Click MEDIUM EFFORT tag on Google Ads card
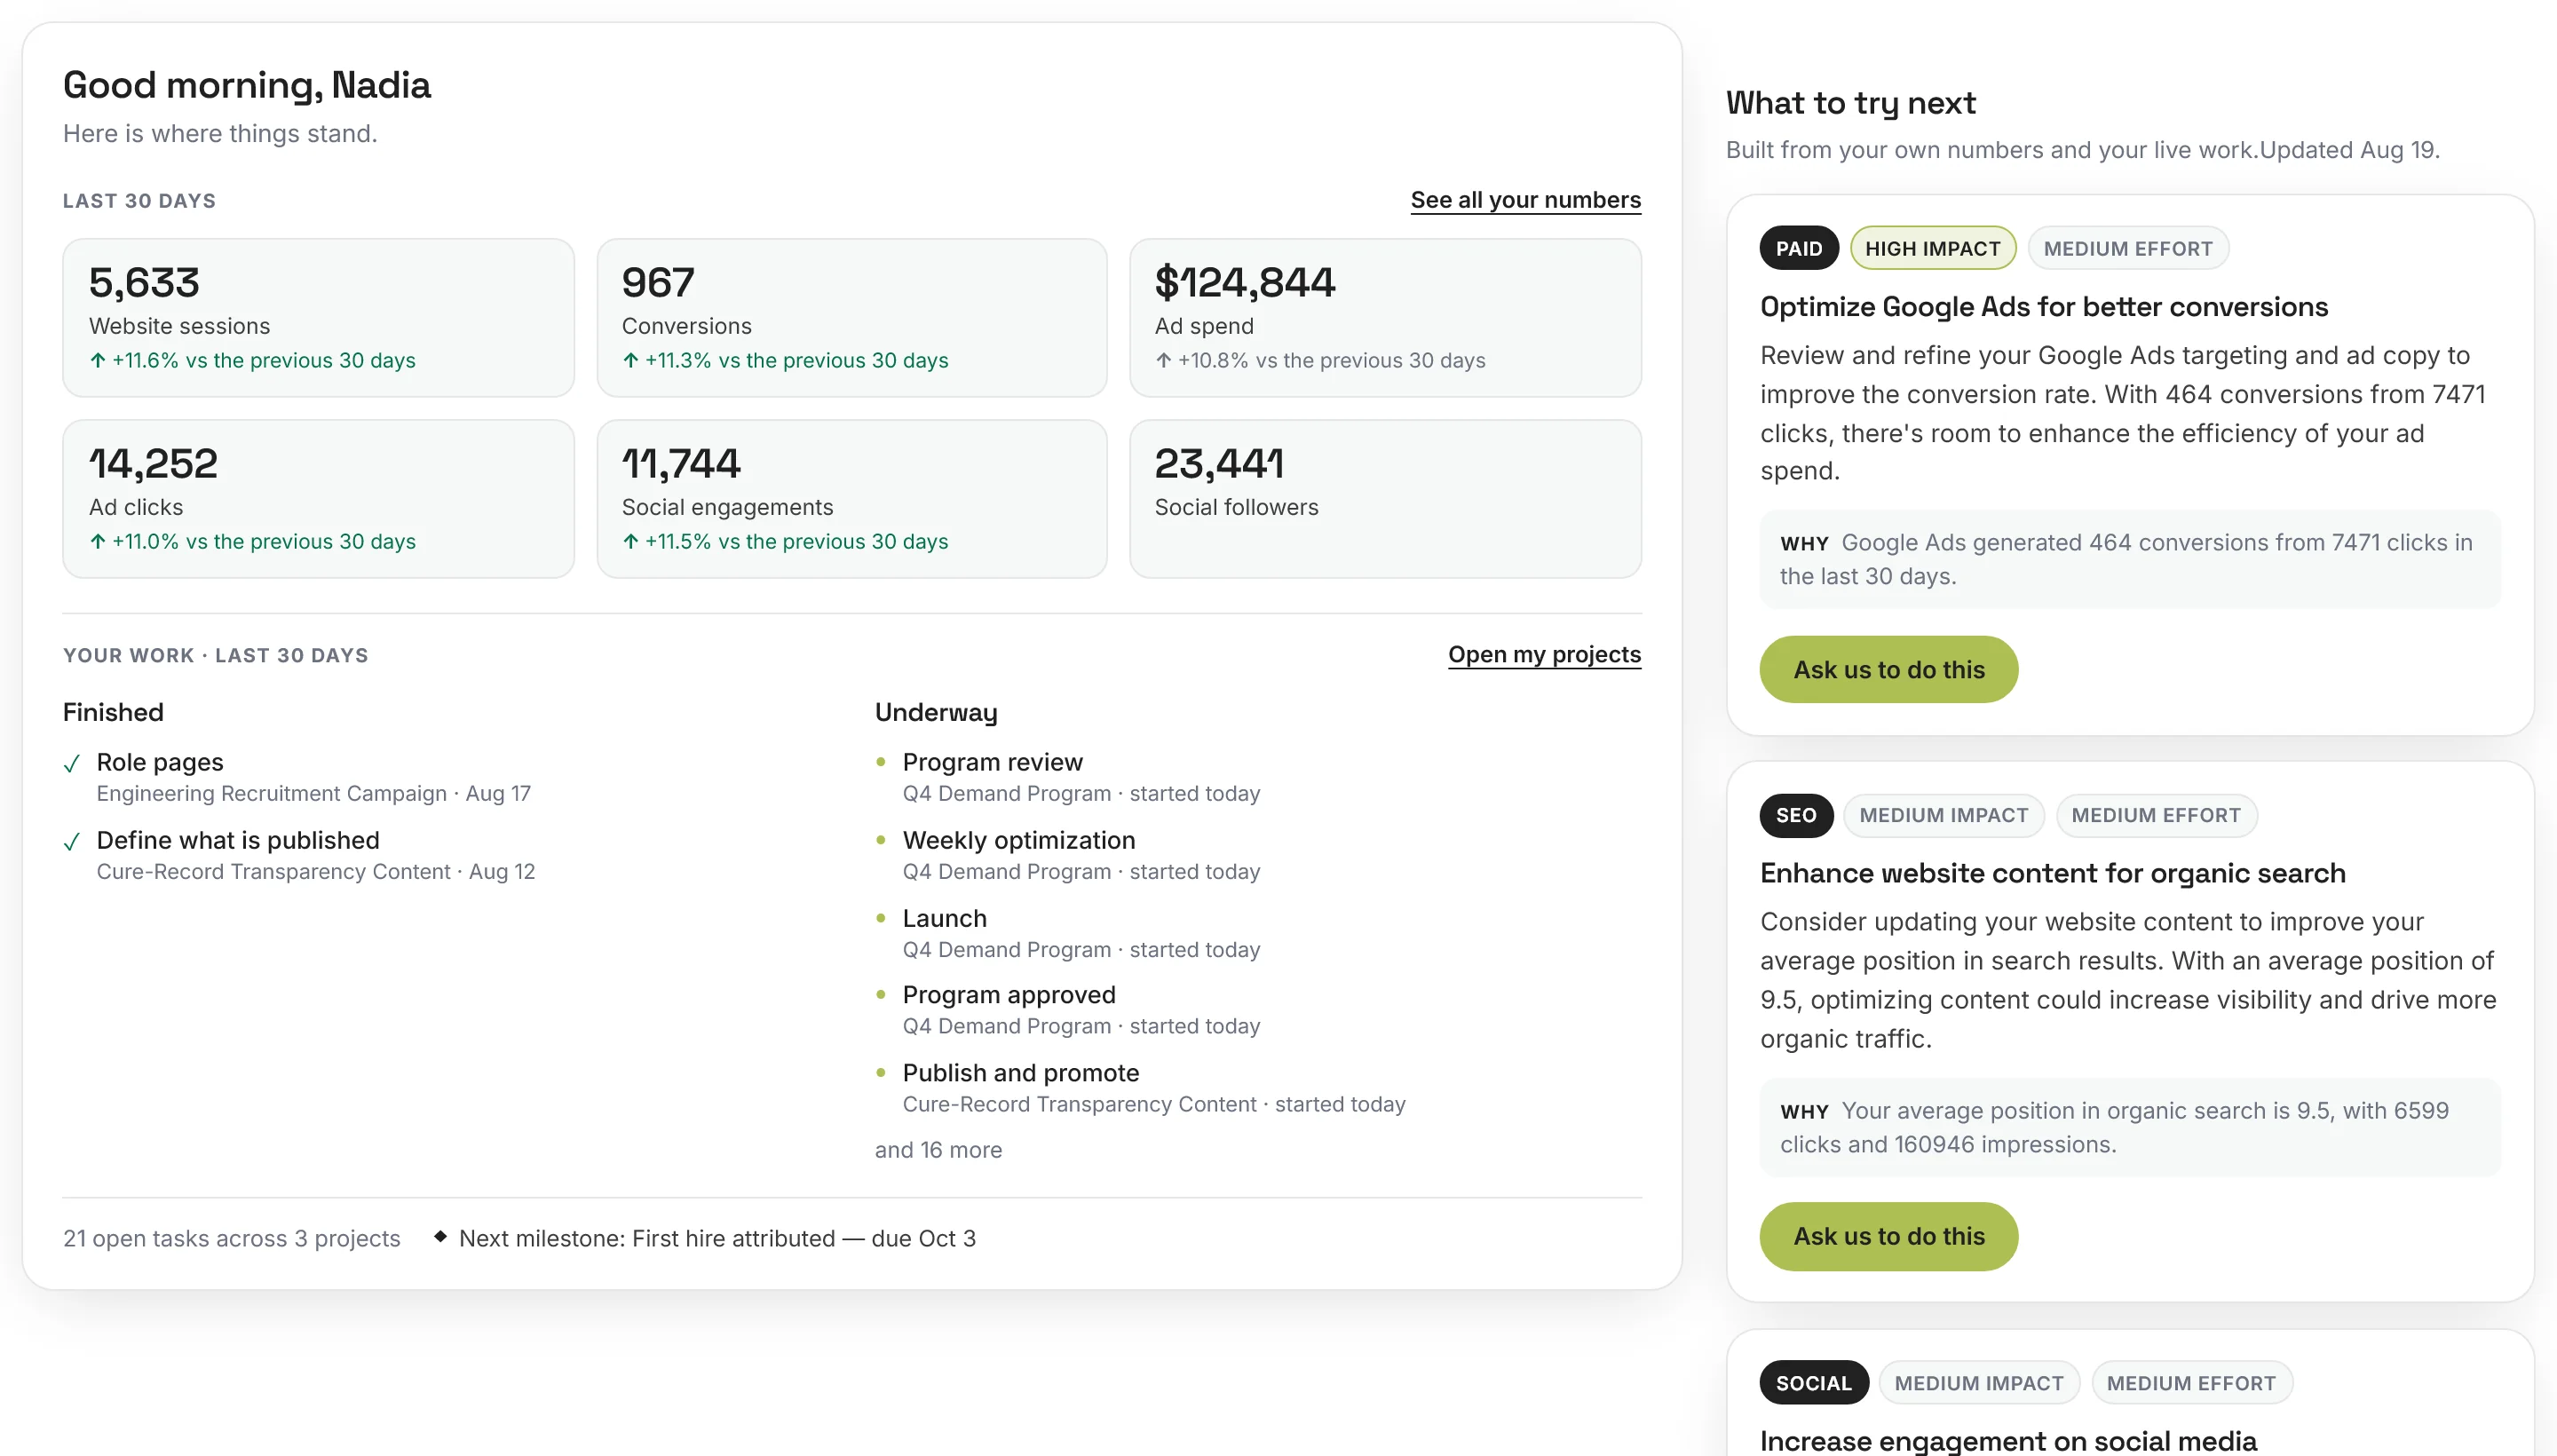Image resolution: width=2557 pixels, height=1456 pixels. (2127, 248)
